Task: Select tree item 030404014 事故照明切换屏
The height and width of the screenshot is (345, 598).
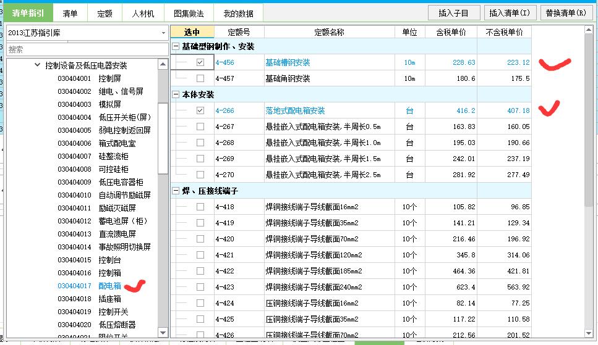Action: click(104, 247)
